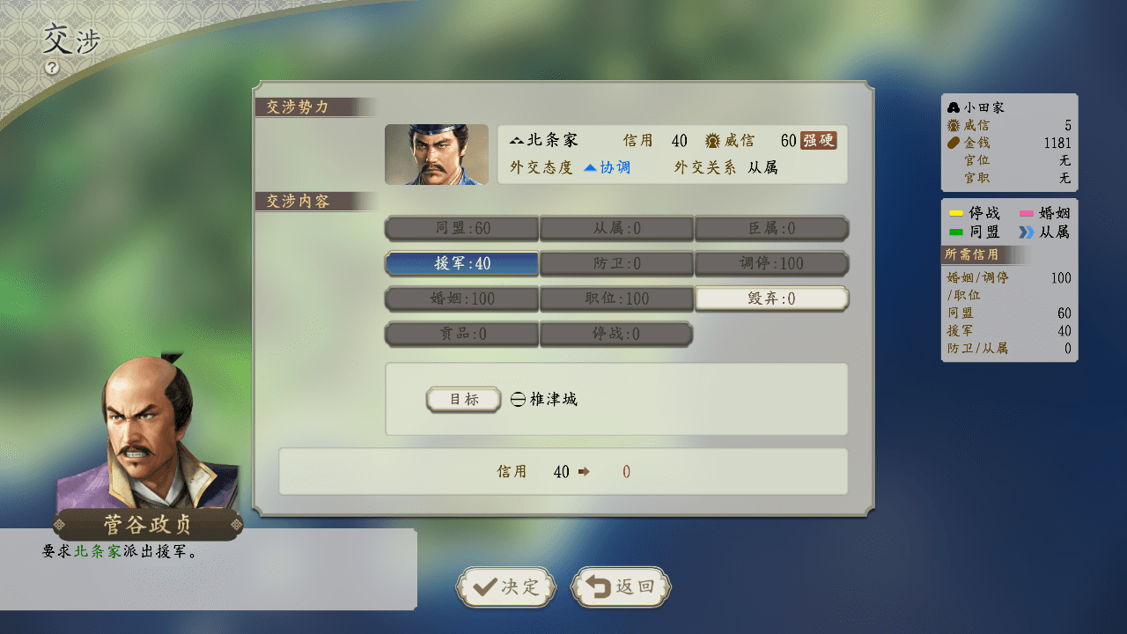
Task: Click the pink 婚姻 legend swatch
Action: pyautogui.click(x=1026, y=214)
